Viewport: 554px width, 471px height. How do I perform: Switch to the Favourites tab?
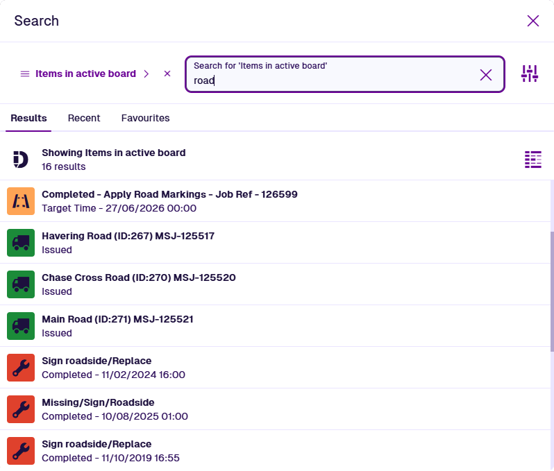pos(145,118)
